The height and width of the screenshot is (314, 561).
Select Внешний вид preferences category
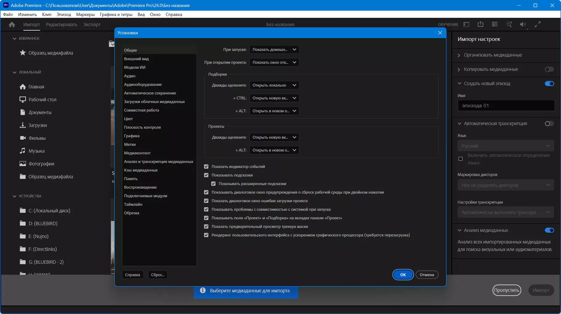click(x=159, y=58)
